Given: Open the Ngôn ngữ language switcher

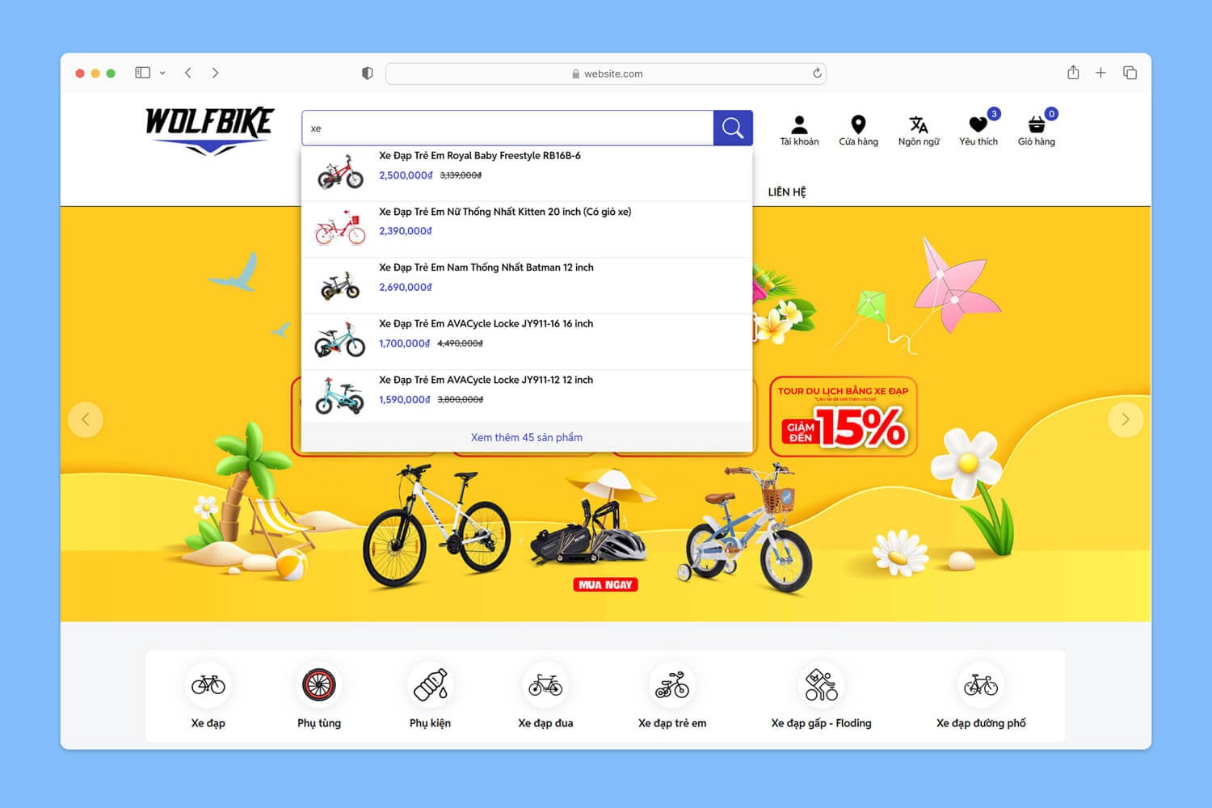Looking at the screenshot, I should point(919,129).
